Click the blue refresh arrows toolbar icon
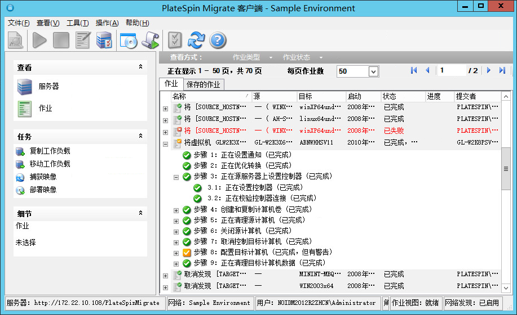The image size is (517, 315). click(x=196, y=40)
